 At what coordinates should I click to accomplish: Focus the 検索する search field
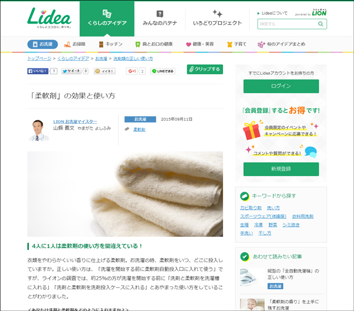[288, 24]
